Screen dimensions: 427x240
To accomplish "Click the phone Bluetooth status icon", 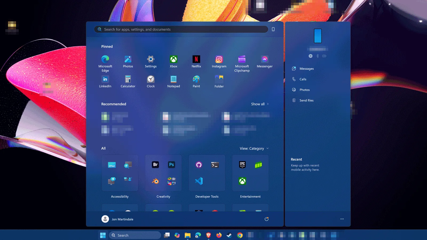I will tap(318, 56).
